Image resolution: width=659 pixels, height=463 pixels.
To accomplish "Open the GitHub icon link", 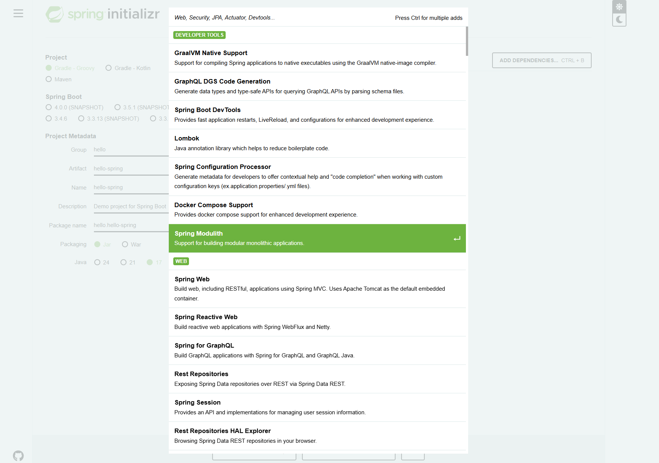I will [18, 456].
